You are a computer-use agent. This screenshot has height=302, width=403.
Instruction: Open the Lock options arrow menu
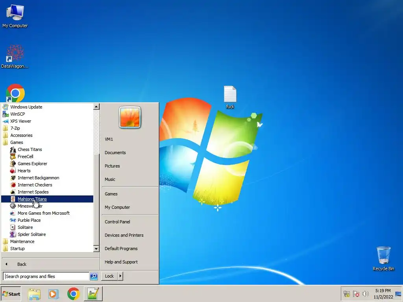pyautogui.click(x=120, y=276)
